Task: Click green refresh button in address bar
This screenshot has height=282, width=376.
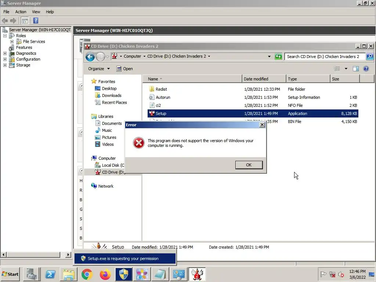Action: click(278, 57)
